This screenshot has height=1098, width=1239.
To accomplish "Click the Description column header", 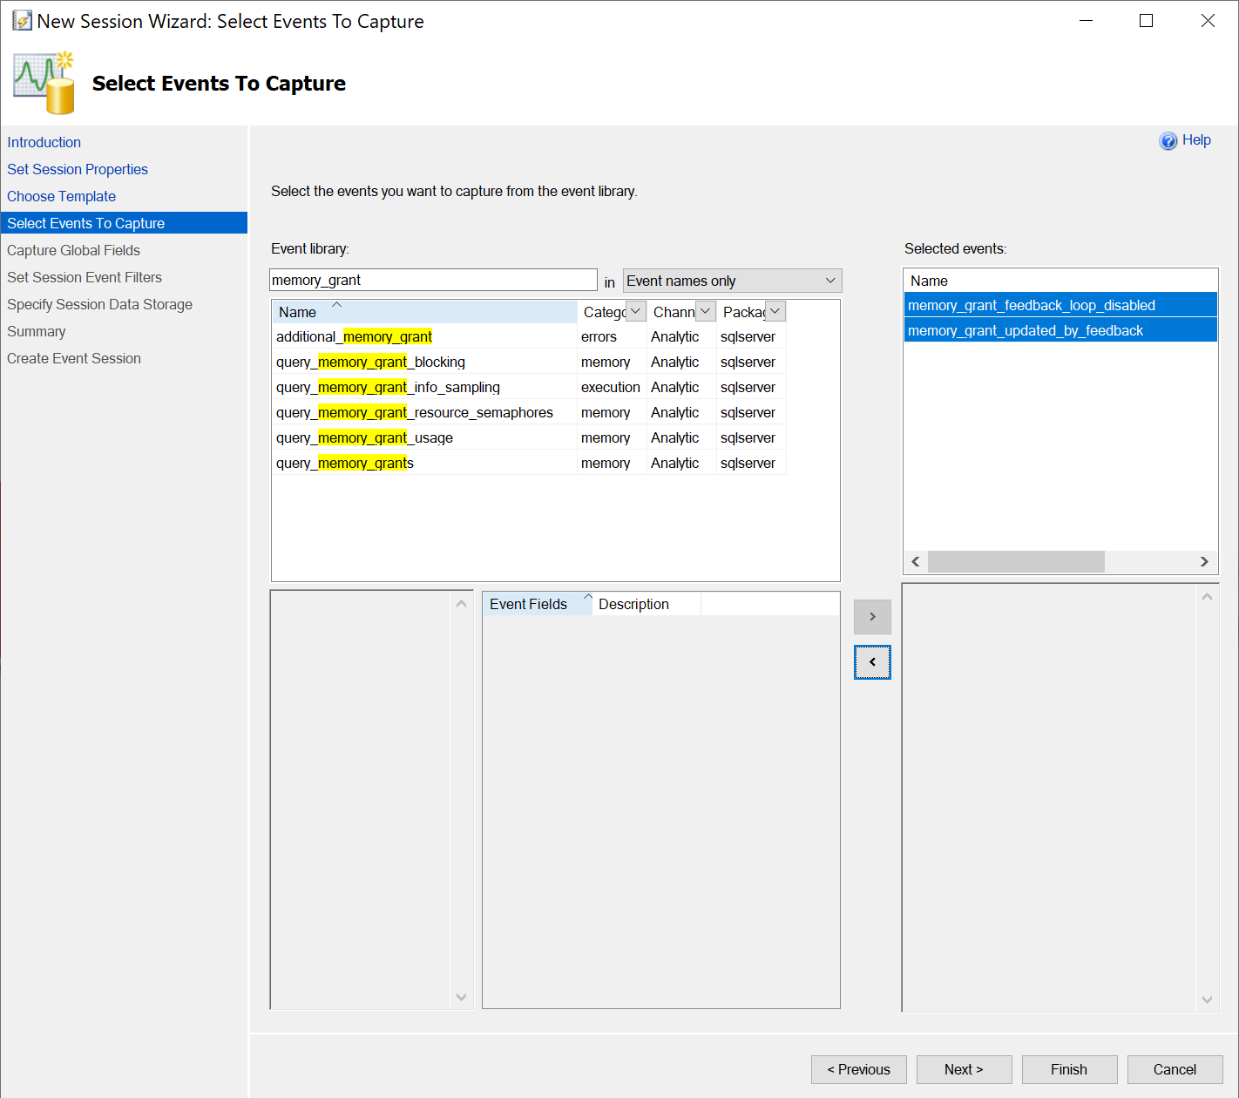I will [647, 604].
